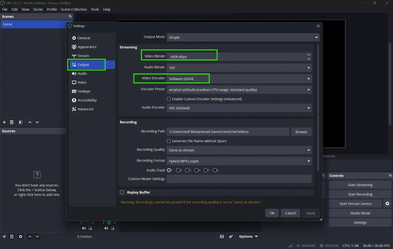This screenshot has height=249, width=393.
Task: Open the Docks menu
Action: click(x=38, y=9)
